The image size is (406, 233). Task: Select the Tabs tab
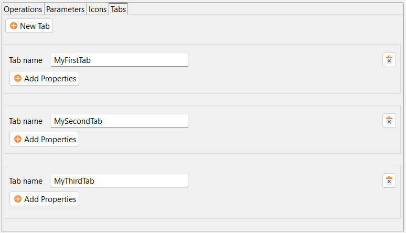(x=118, y=9)
